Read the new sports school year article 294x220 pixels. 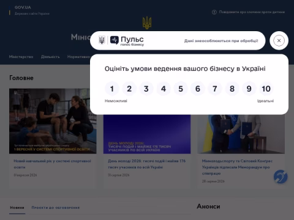[x=52, y=164]
